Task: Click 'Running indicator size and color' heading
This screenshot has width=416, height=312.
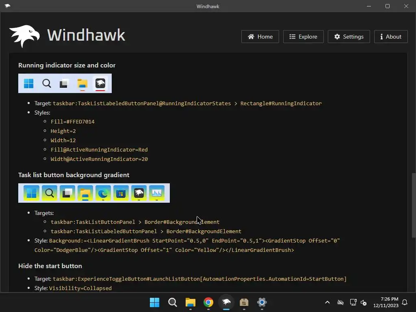Action: [67, 65]
